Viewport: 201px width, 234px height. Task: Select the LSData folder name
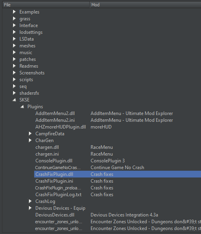27,39
